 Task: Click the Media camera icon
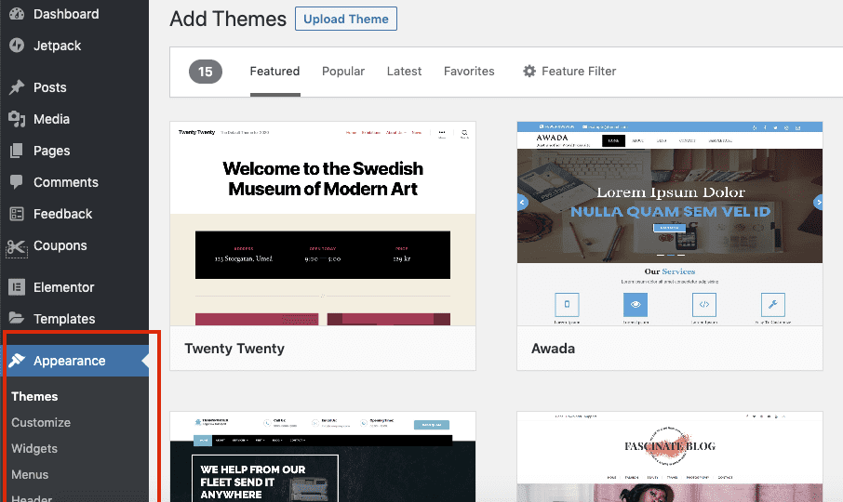[x=17, y=119]
